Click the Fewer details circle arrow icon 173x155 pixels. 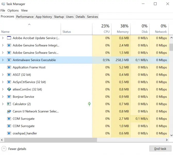pyautogui.click(x=4, y=149)
